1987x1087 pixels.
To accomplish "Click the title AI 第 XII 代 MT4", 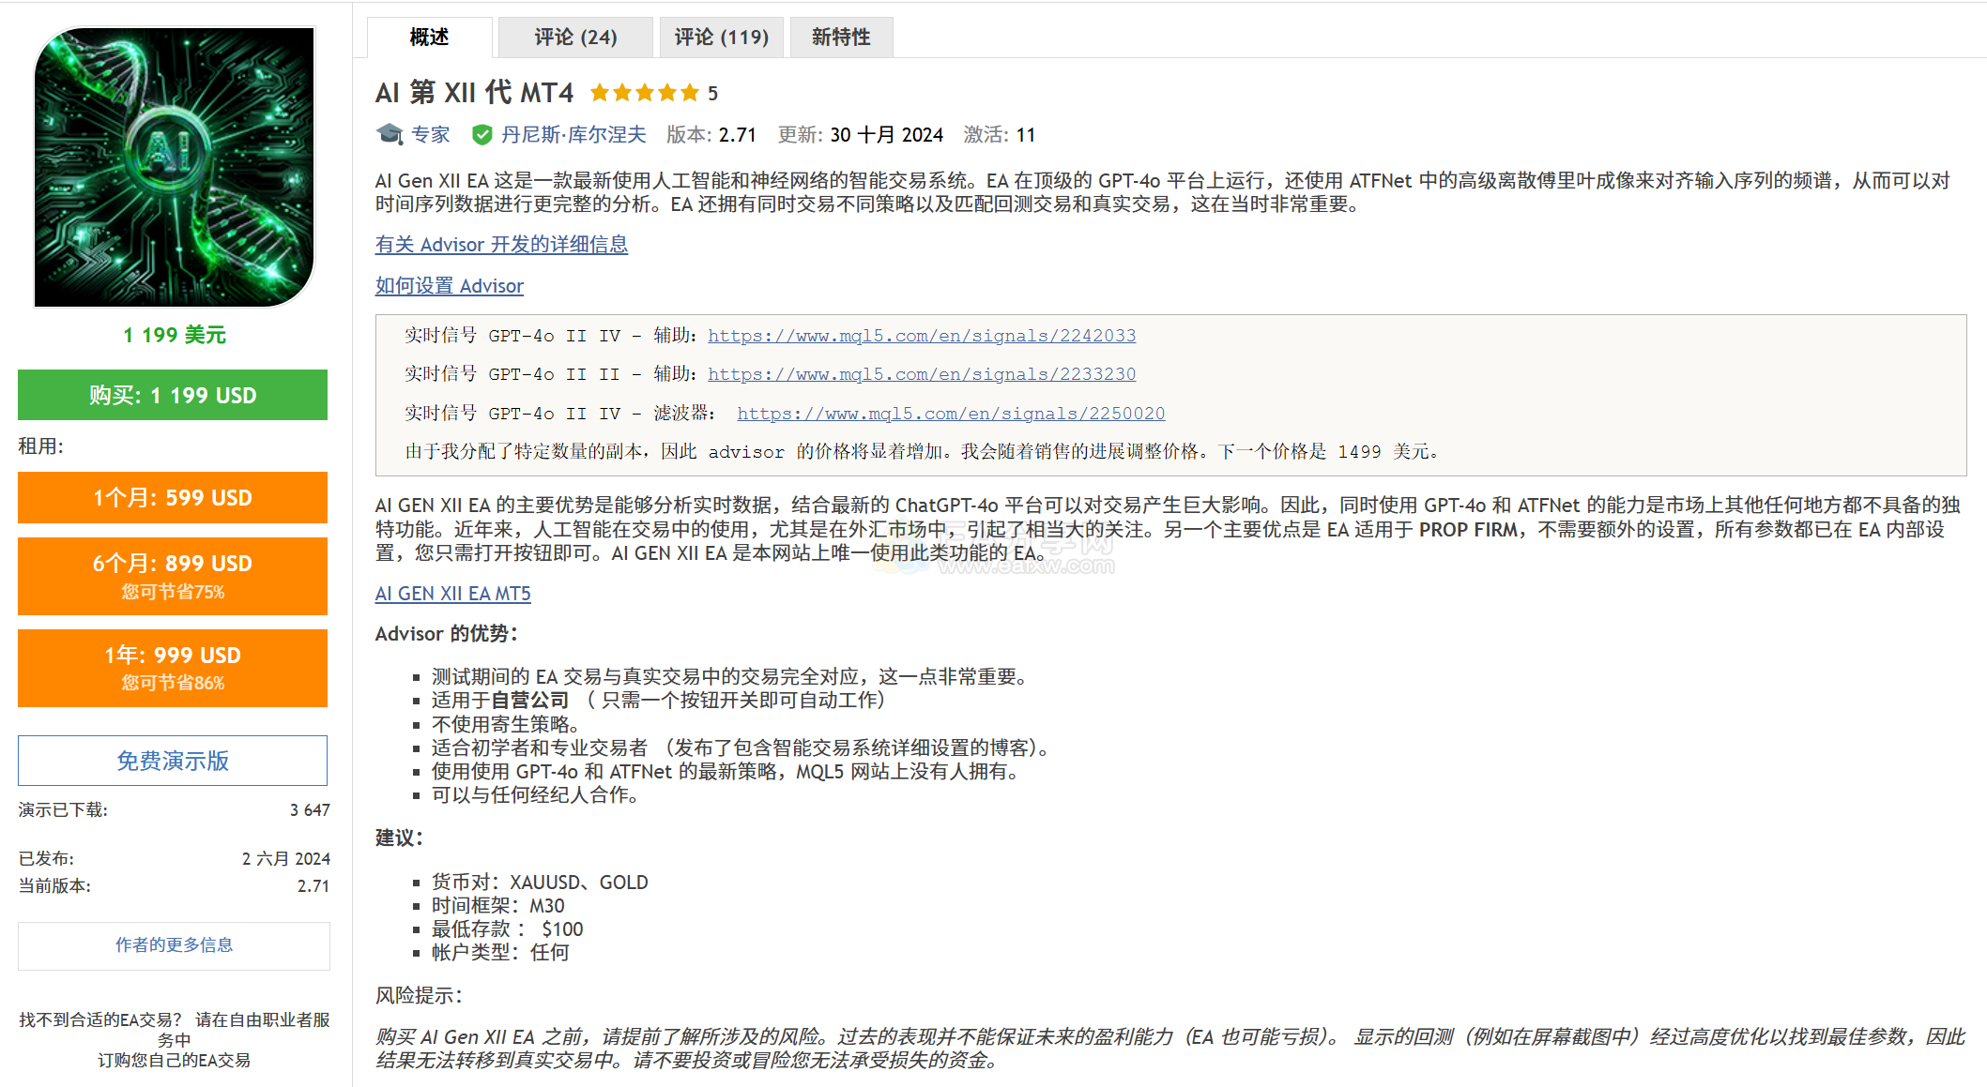I will click(x=474, y=93).
